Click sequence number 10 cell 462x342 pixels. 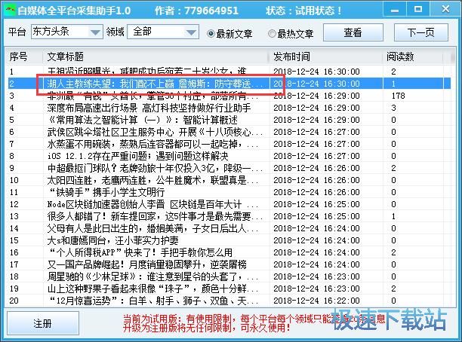coord(14,180)
